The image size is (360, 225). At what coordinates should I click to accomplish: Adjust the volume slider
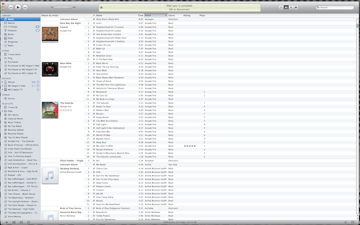point(63,7)
